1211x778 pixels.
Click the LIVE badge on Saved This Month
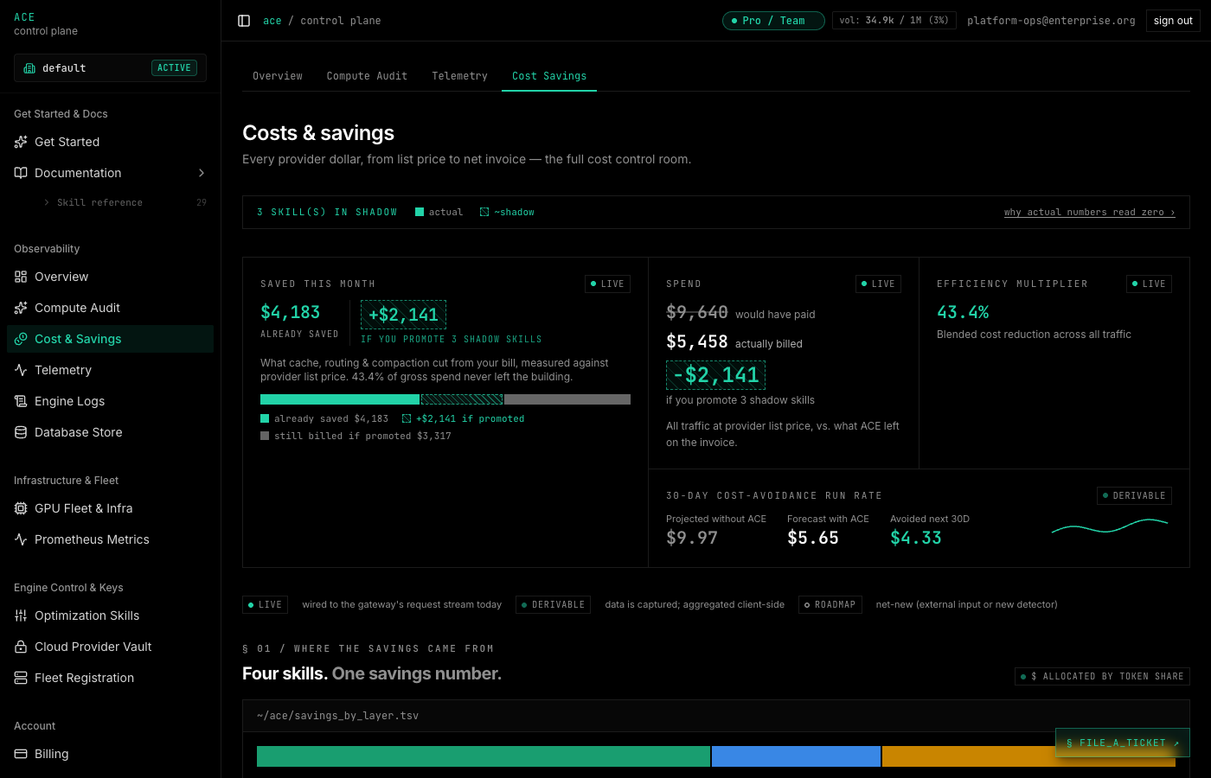pyautogui.click(x=607, y=284)
